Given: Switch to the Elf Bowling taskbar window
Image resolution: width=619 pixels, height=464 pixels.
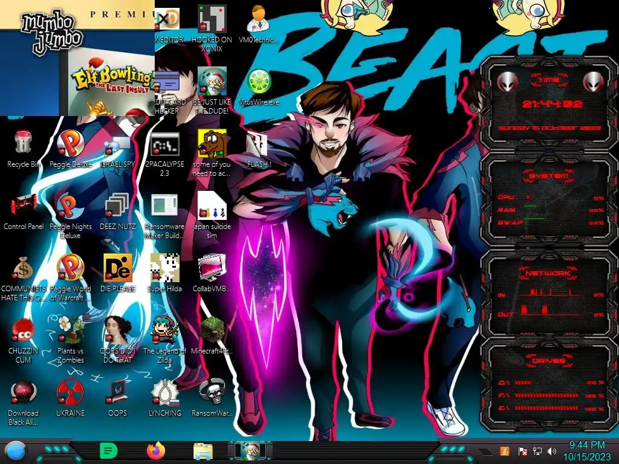Looking at the screenshot, I should (250, 451).
